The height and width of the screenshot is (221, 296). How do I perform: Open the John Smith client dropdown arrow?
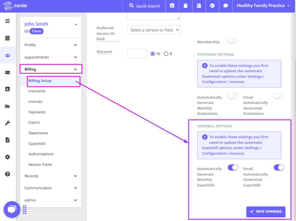pyautogui.click(x=76, y=25)
